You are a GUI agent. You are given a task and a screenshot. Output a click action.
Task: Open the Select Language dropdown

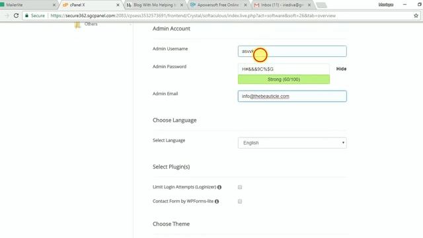coord(292,143)
